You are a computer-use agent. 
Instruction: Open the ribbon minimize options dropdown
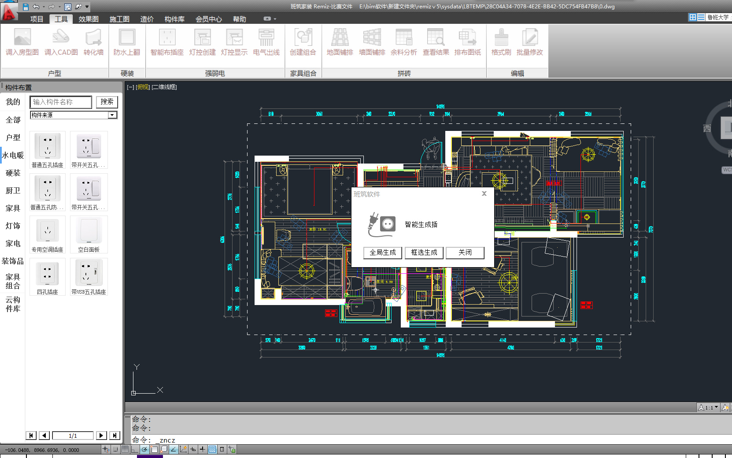click(275, 19)
